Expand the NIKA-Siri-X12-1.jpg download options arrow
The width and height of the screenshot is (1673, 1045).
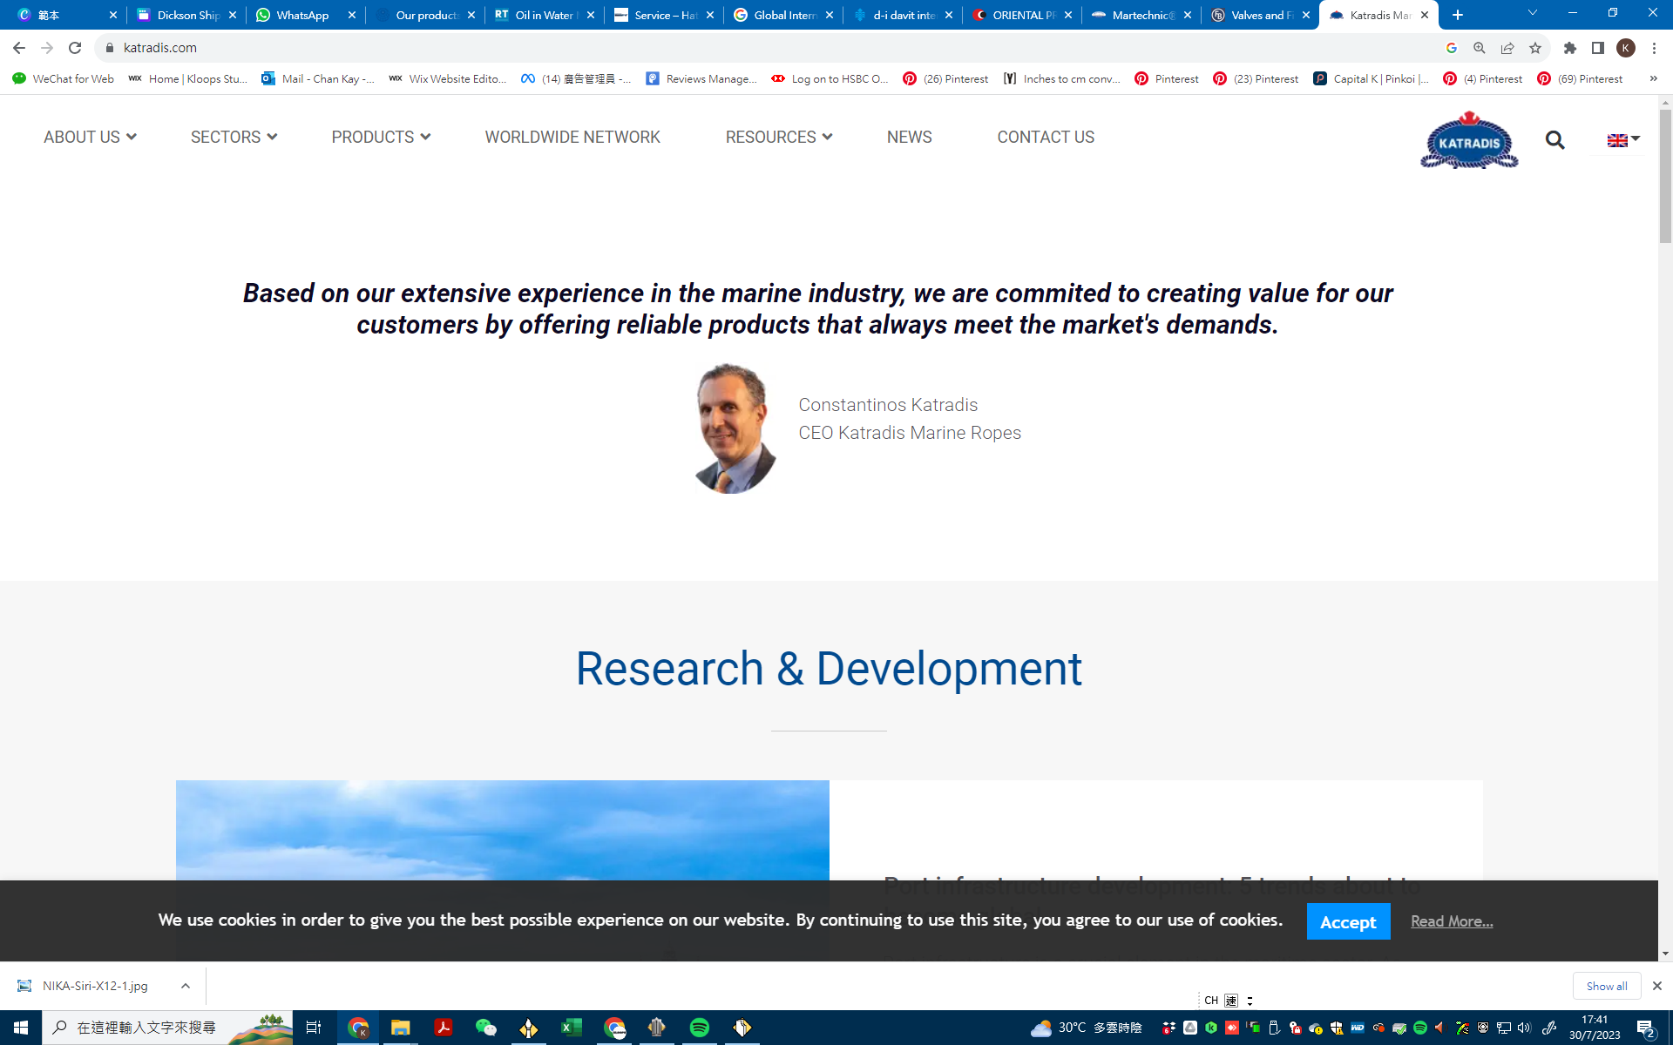(x=186, y=986)
